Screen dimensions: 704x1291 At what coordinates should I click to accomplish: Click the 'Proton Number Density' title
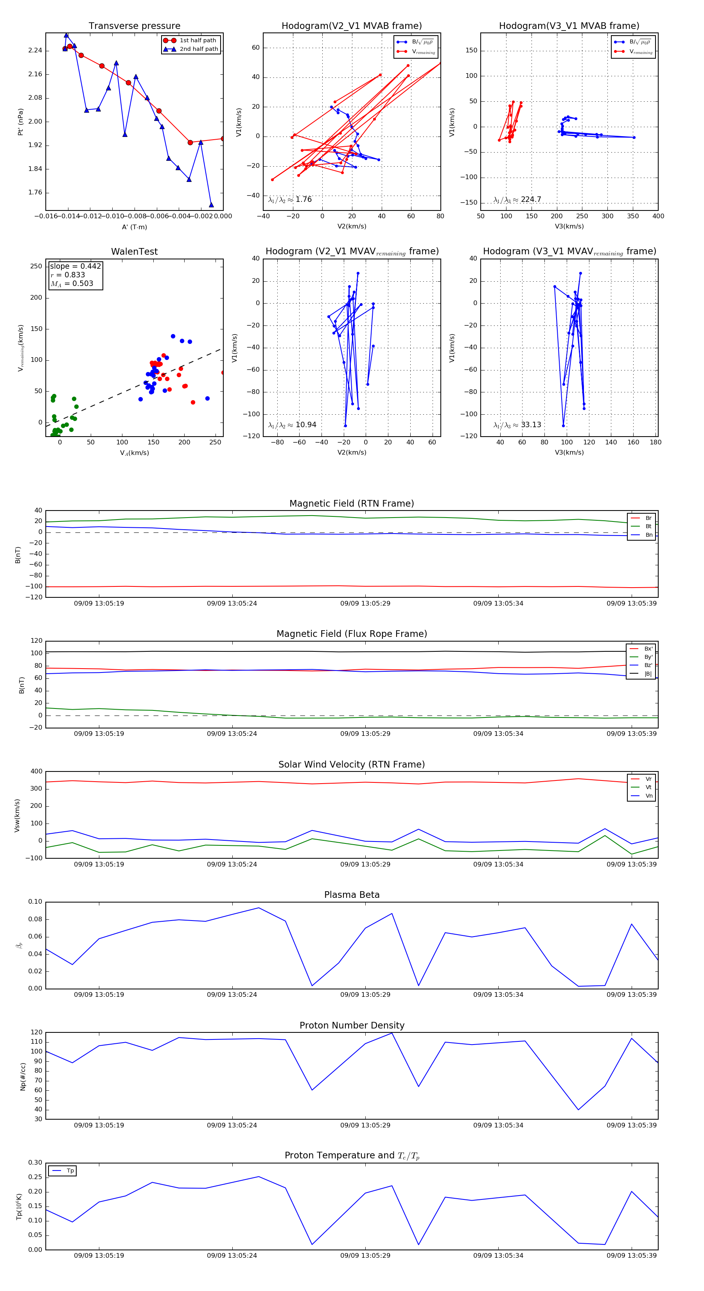352,1025
